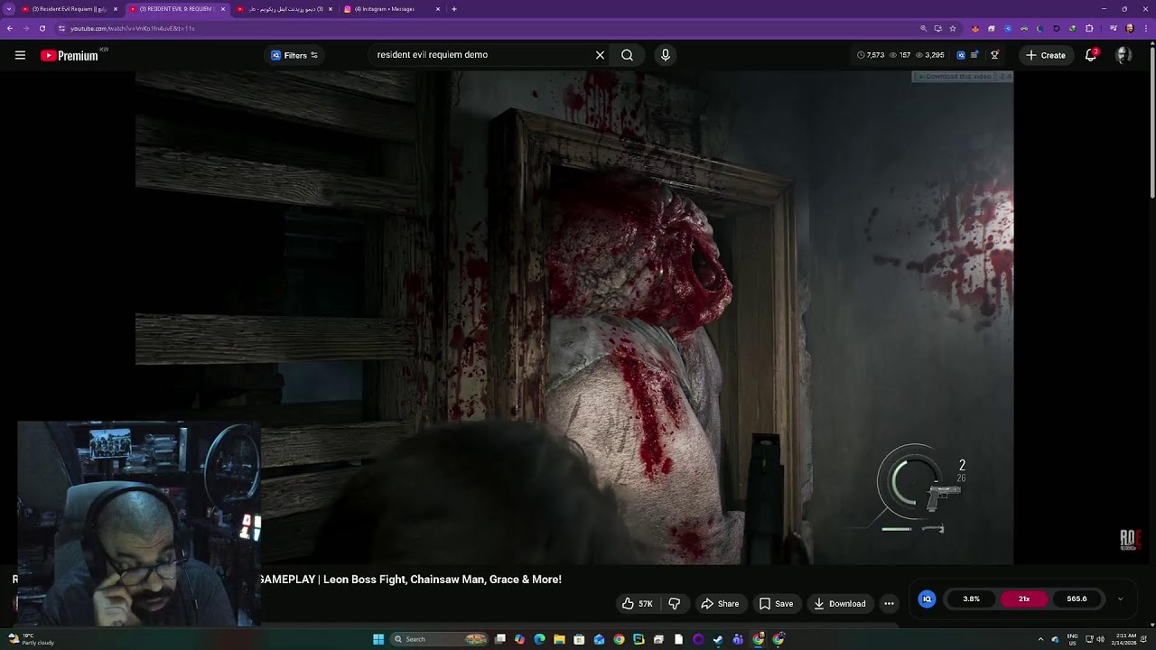This screenshot has height=650, width=1156.
Task: Switch to the Instagram Messages tab
Action: click(392, 9)
